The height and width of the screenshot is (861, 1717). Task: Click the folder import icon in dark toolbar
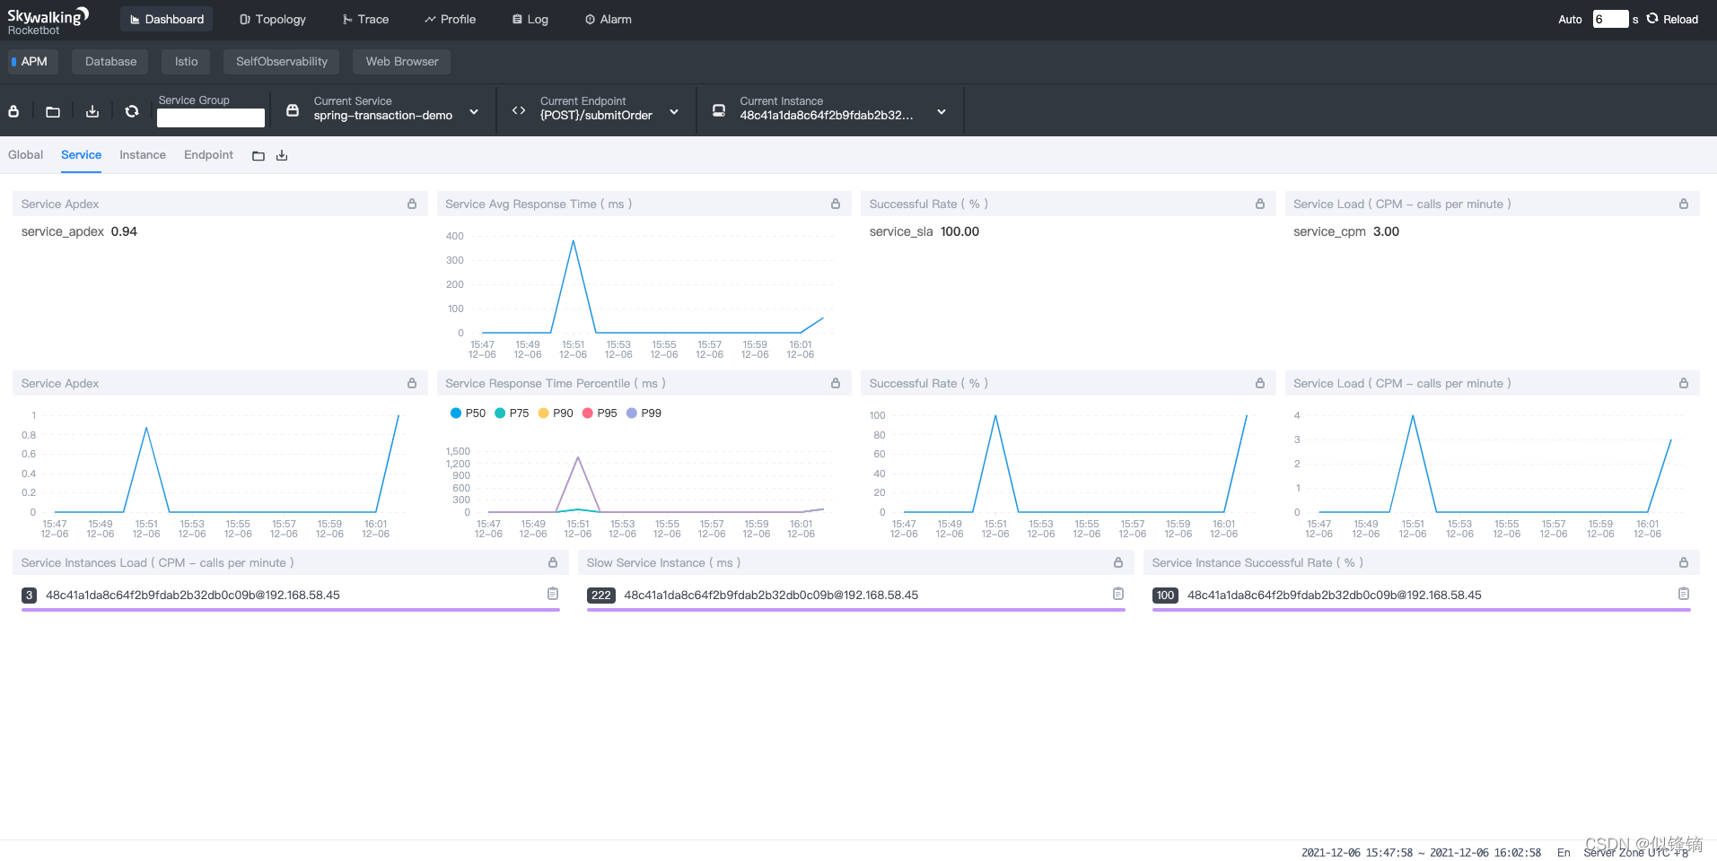point(53,111)
